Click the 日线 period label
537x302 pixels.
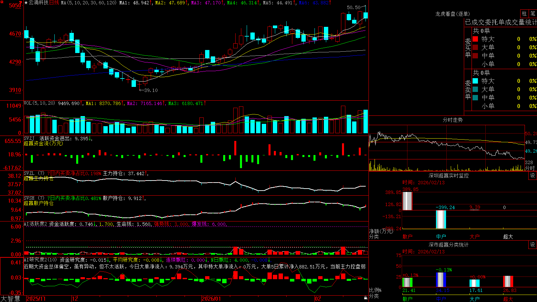[x=54, y=3]
